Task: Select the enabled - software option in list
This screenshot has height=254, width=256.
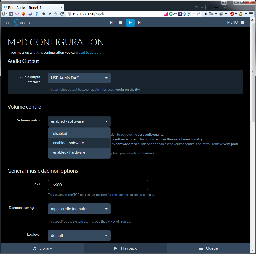Action: coord(79,143)
